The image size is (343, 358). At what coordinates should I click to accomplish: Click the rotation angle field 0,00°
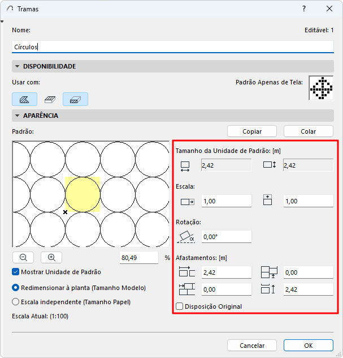(x=227, y=237)
